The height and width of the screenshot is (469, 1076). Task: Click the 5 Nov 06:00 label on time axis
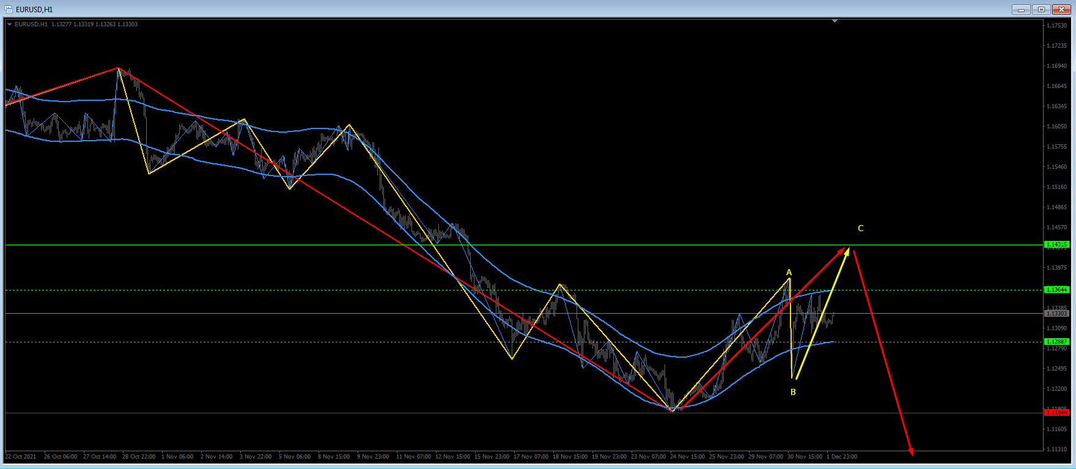[x=295, y=457]
